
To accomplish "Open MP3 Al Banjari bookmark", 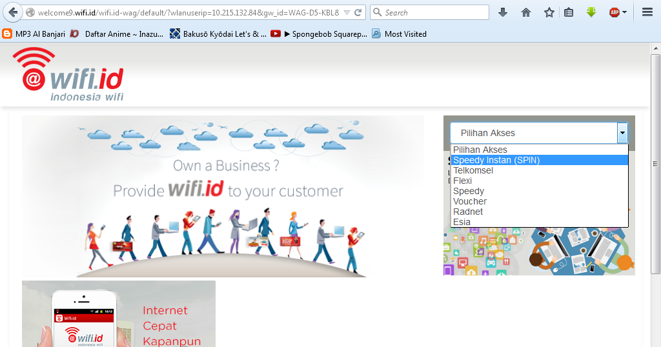I will (x=34, y=34).
